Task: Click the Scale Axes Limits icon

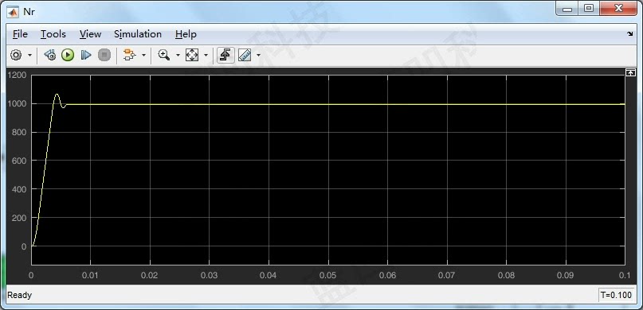Action: pos(192,55)
